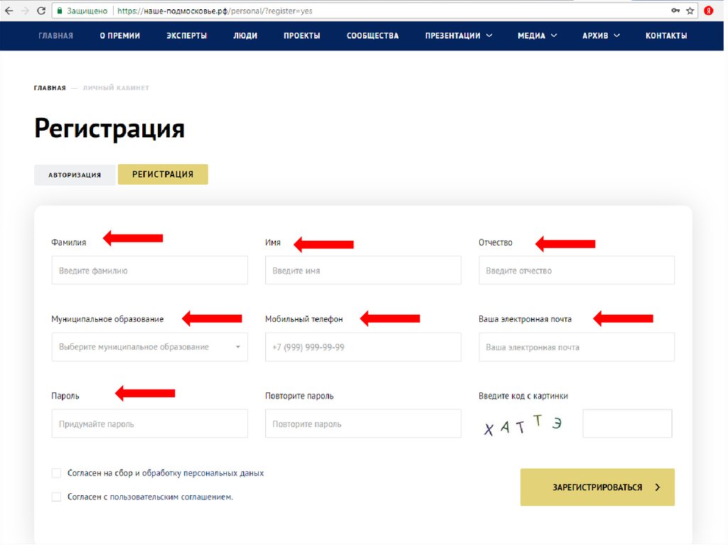Open the пользовательским соглашением link
Image resolution: width=728 pixels, height=545 pixels.
171,497
